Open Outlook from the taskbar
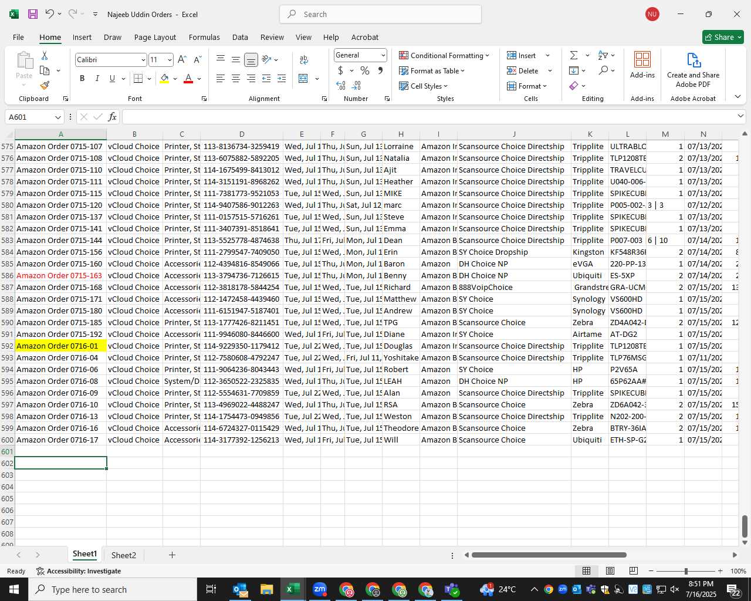The height and width of the screenshot is (601, 751). point(241,589)
